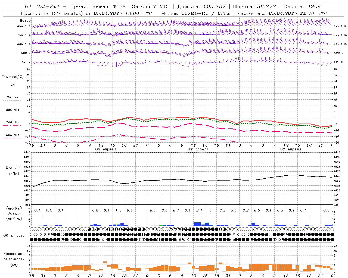Click the station name Irk_Ust-Kut
Screen dimensions: 348x278
coord(42,7)
